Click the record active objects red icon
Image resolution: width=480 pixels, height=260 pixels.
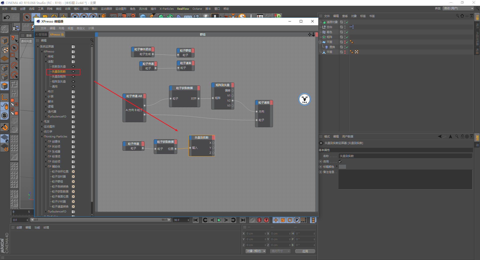pyautogui.click(x=259, y=220)
